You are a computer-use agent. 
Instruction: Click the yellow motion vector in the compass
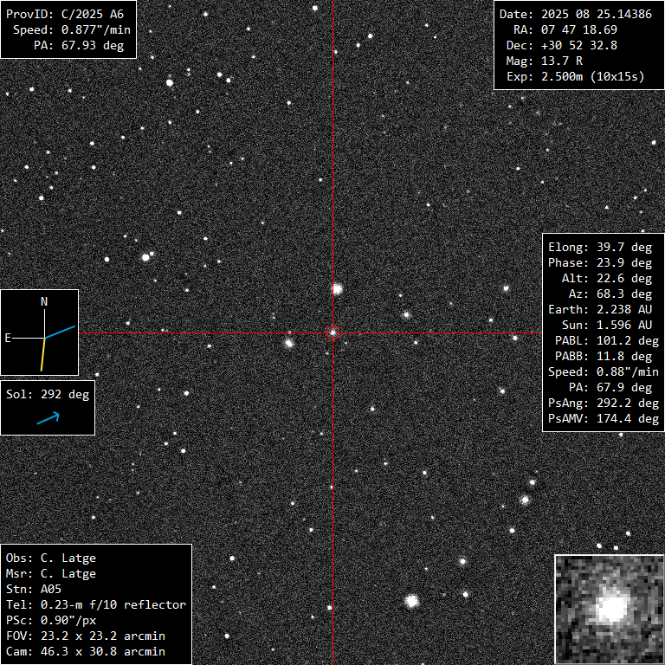pyautogui.click(x=42, y=353)
